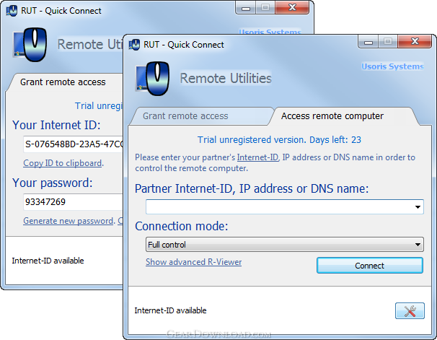Click the password field showing 93347269
437x340 pixels.
[73, 202]
